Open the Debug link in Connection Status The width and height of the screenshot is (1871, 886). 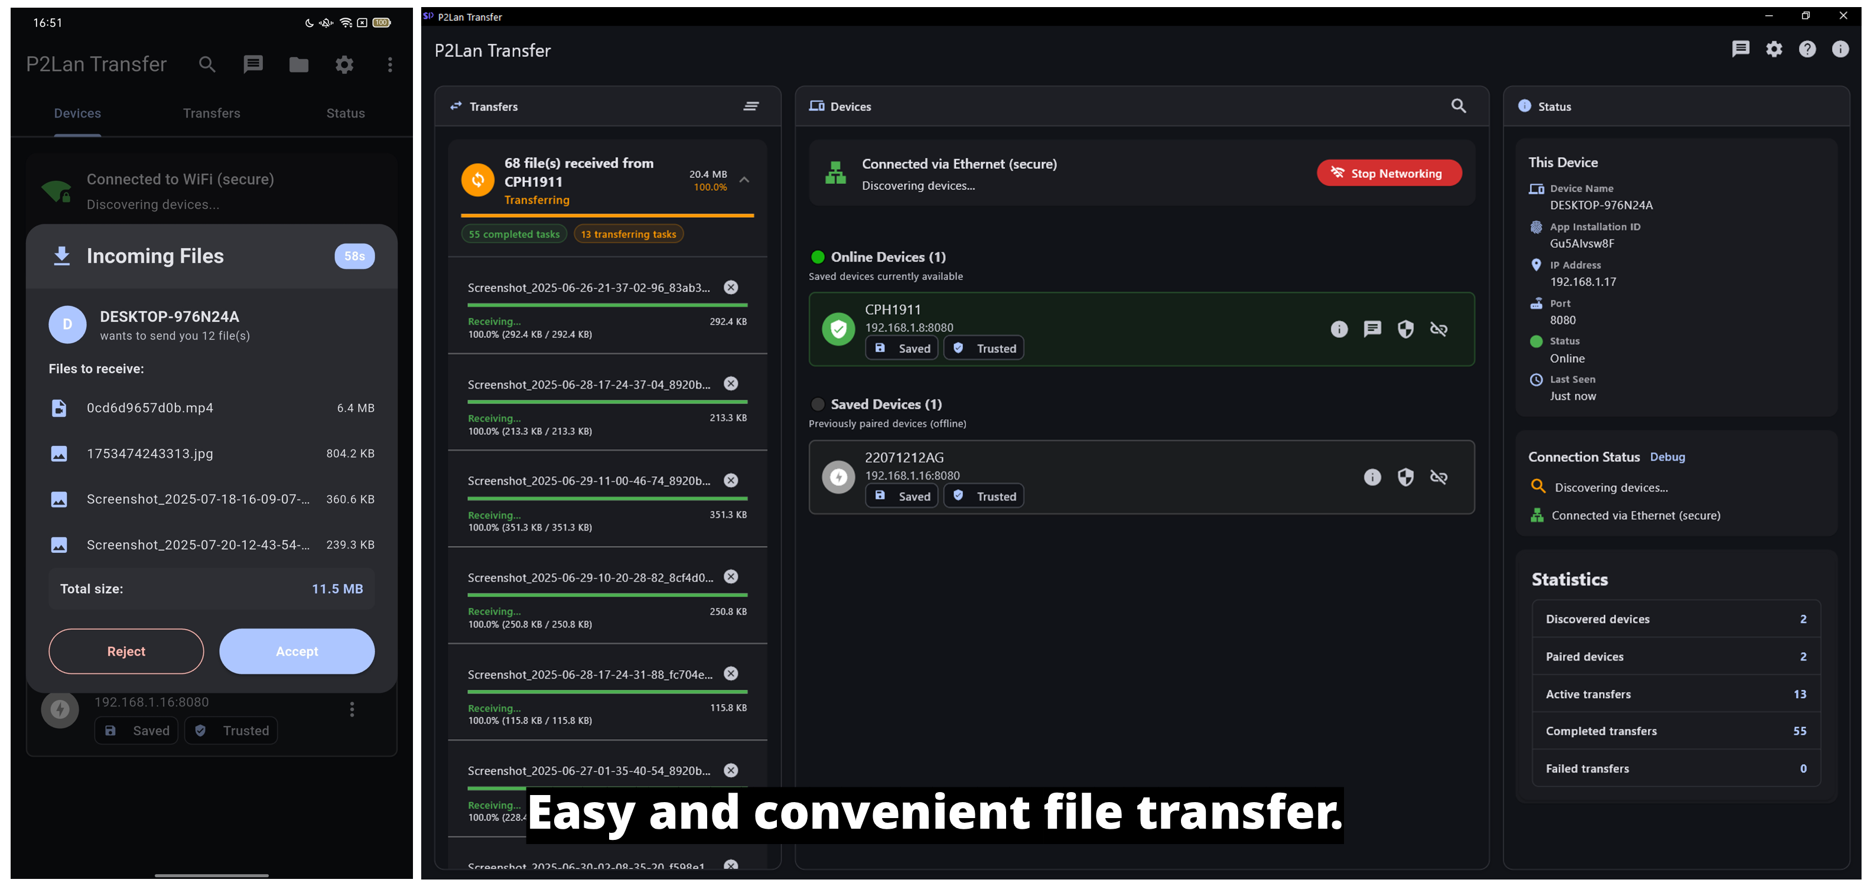1668,457
